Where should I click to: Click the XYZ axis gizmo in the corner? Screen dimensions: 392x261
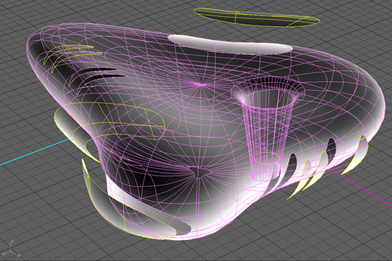[x=10, y=248]
